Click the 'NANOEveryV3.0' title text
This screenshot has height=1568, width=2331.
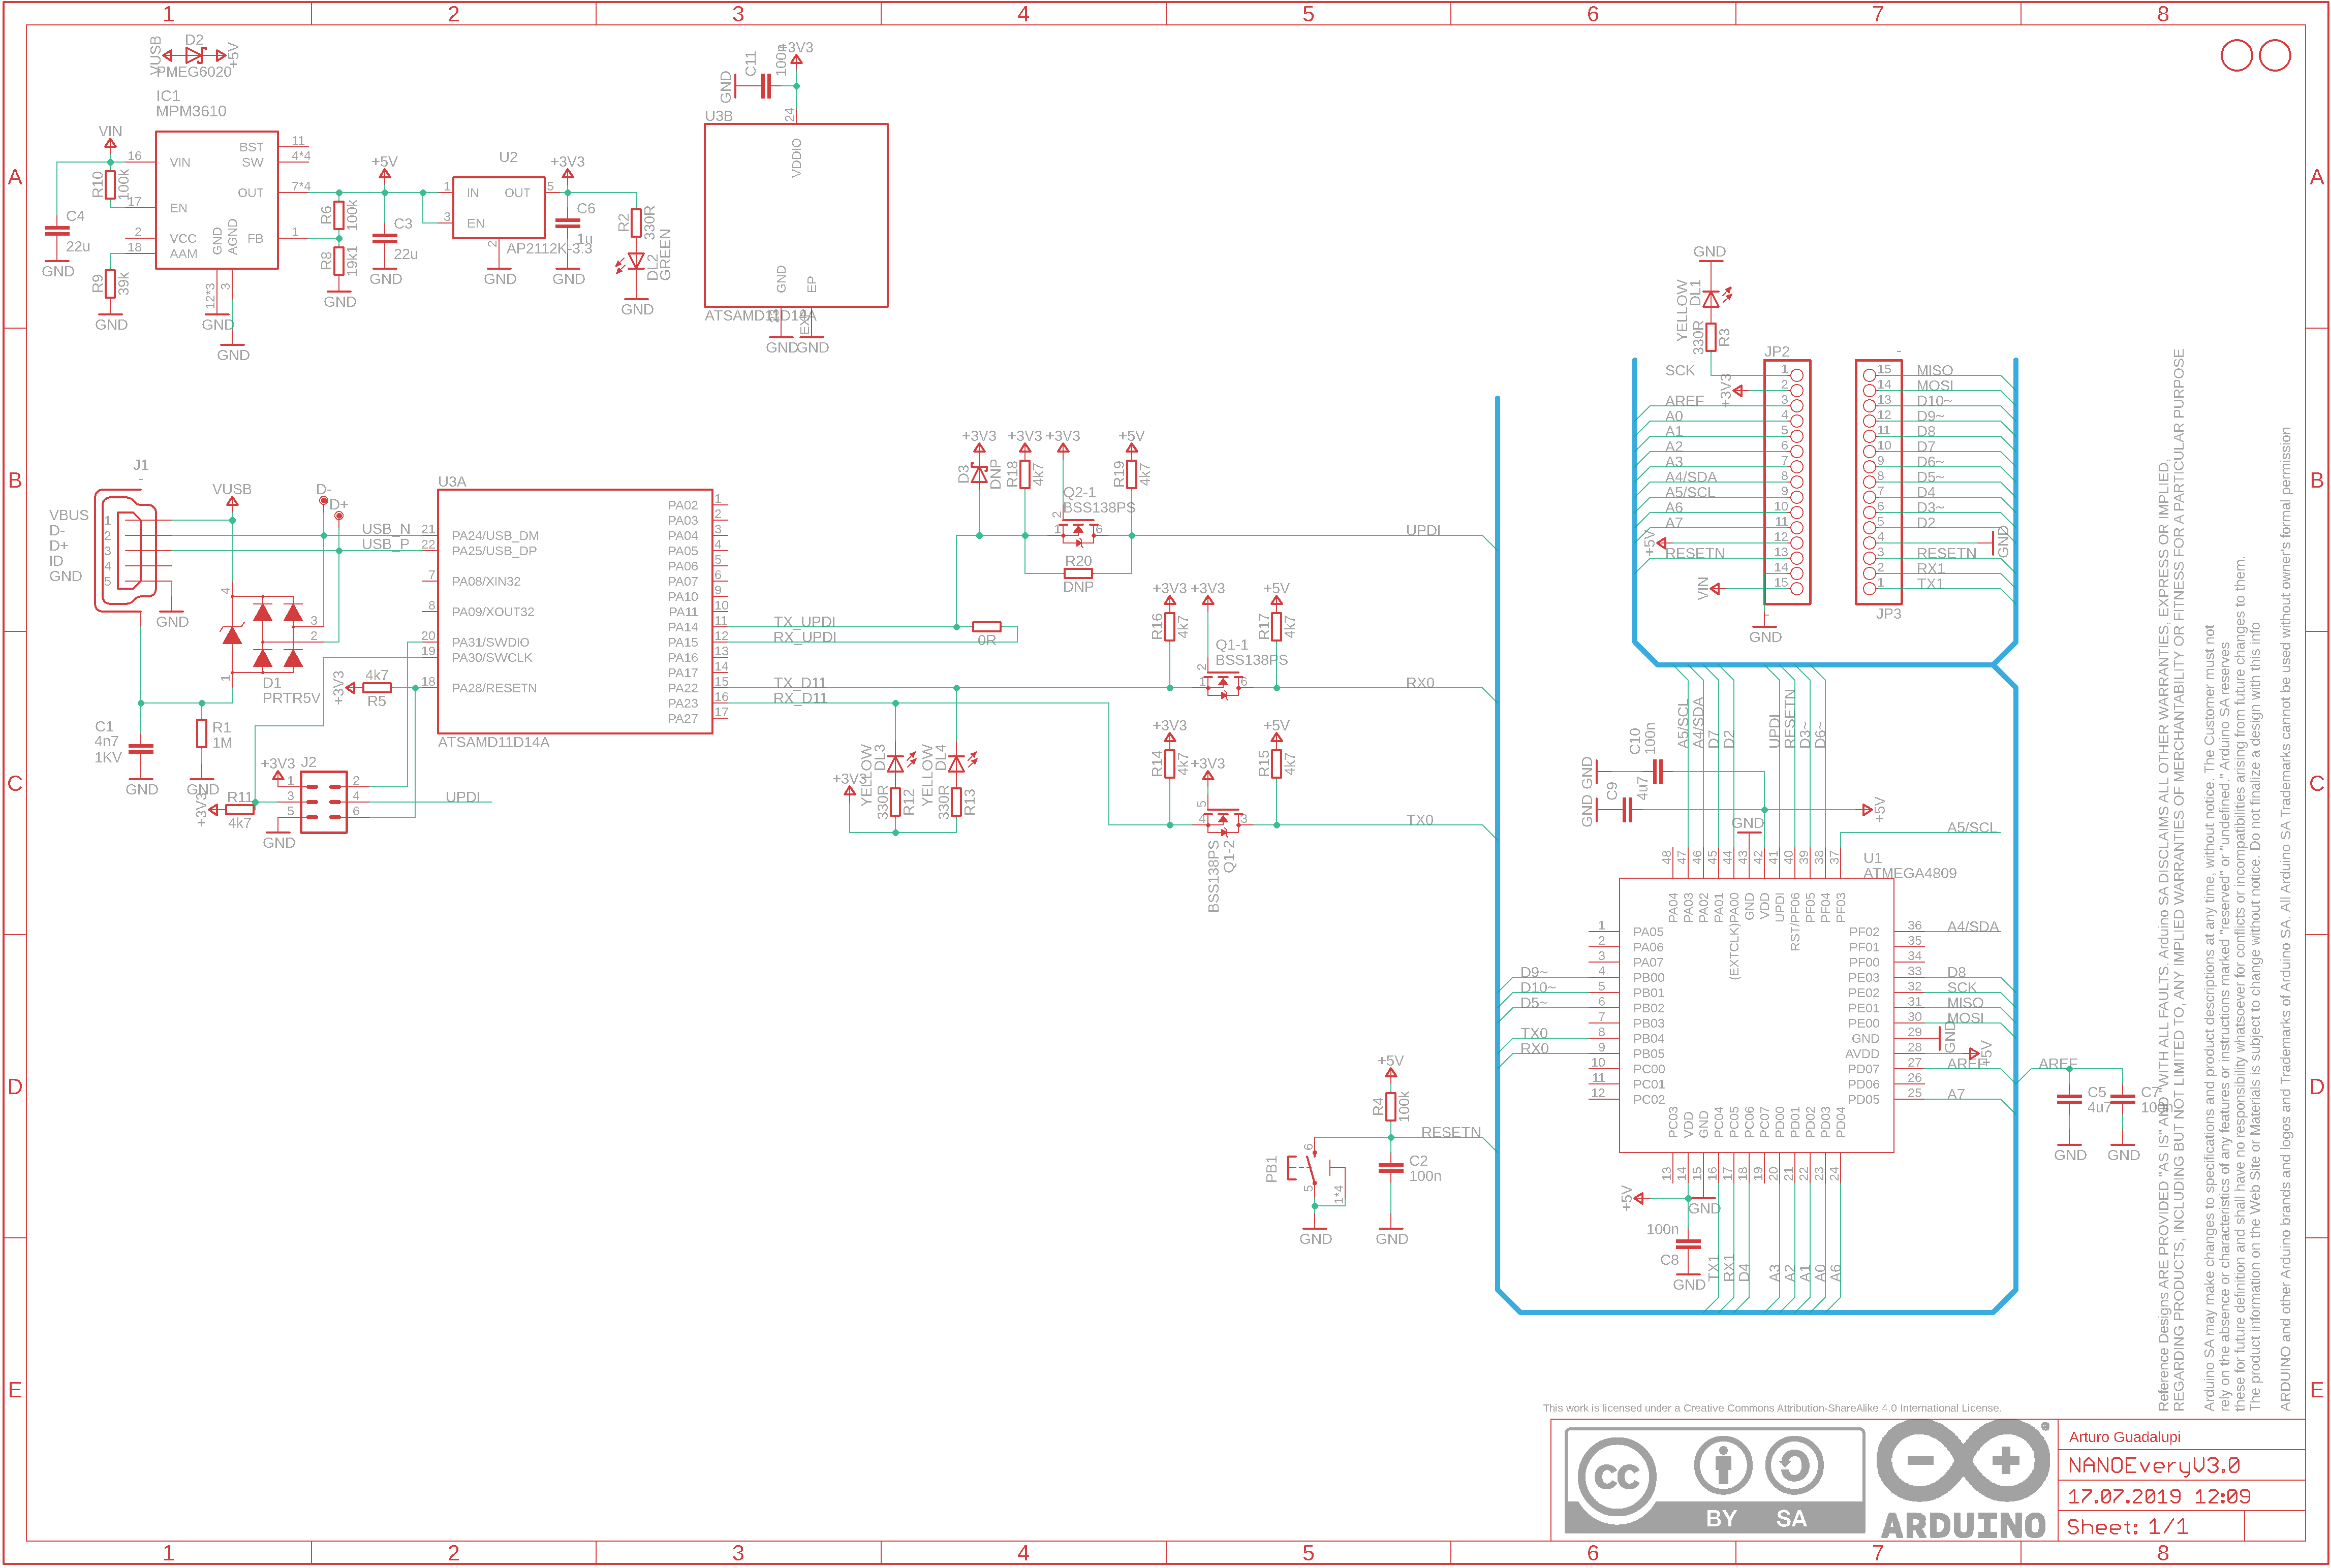tap(2154, 1466)
